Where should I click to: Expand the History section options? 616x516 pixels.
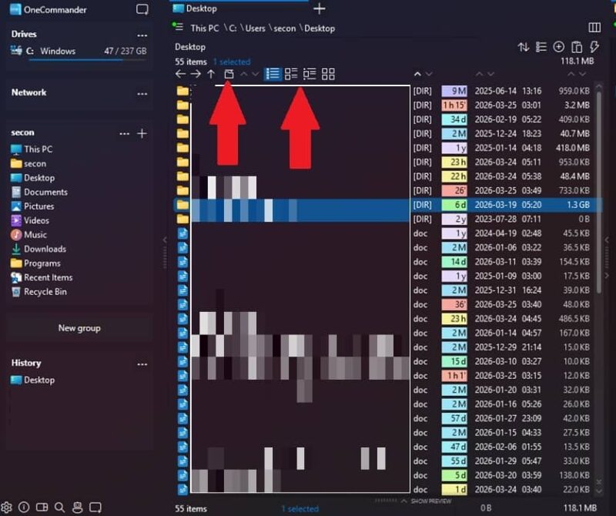142,363
